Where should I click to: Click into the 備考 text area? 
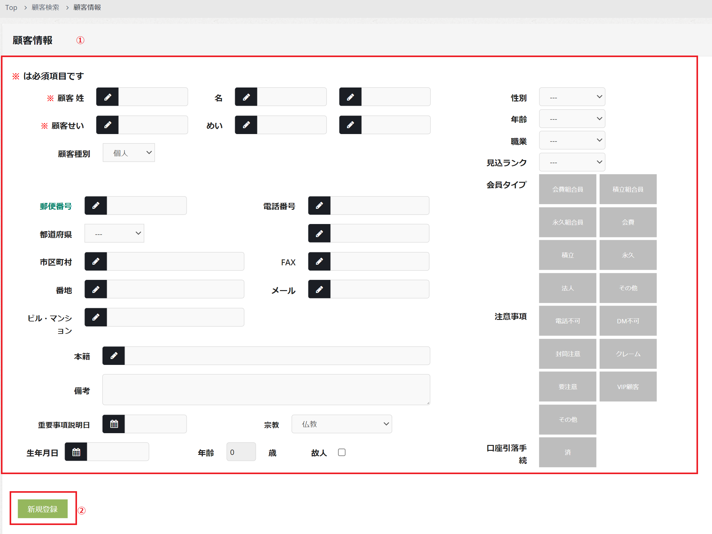[x=266, y=390]
